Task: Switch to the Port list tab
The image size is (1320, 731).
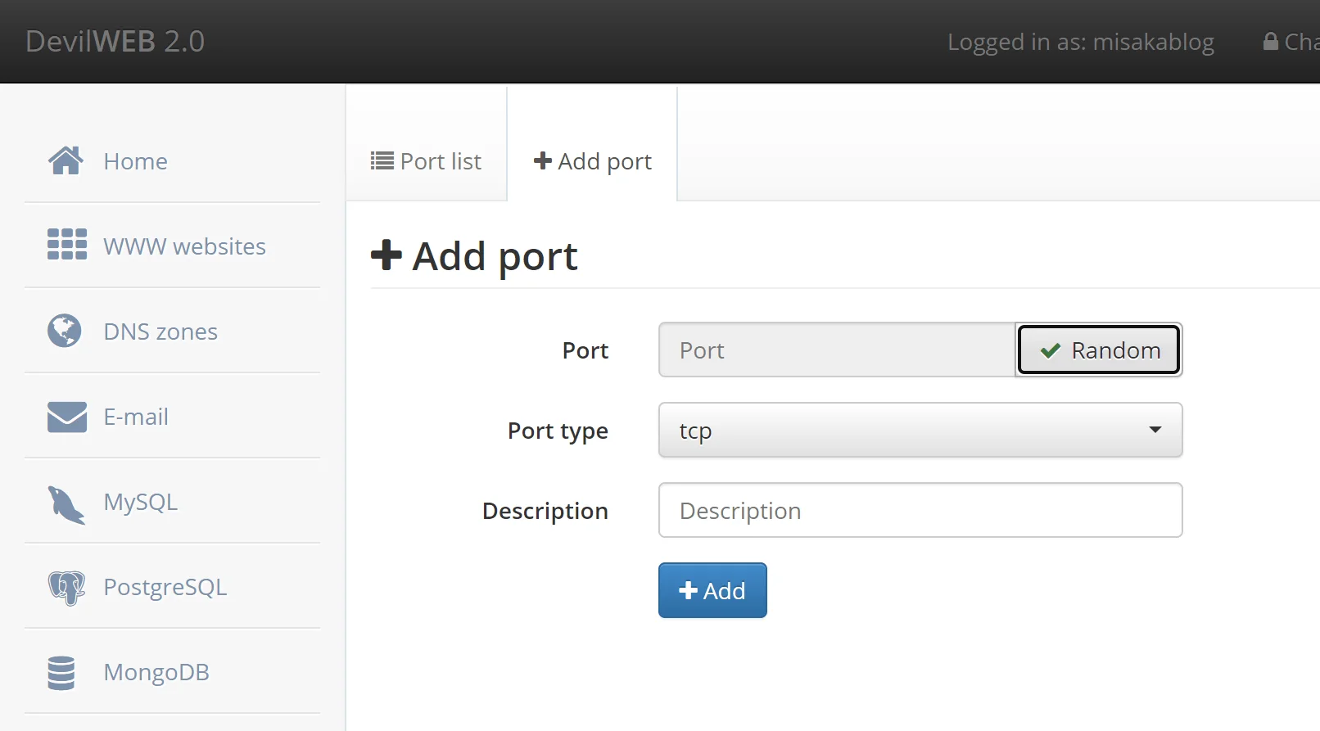Action: (426, 161)
